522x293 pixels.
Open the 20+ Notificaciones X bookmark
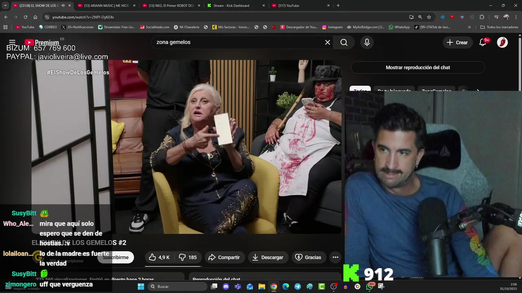click(77, 27)
